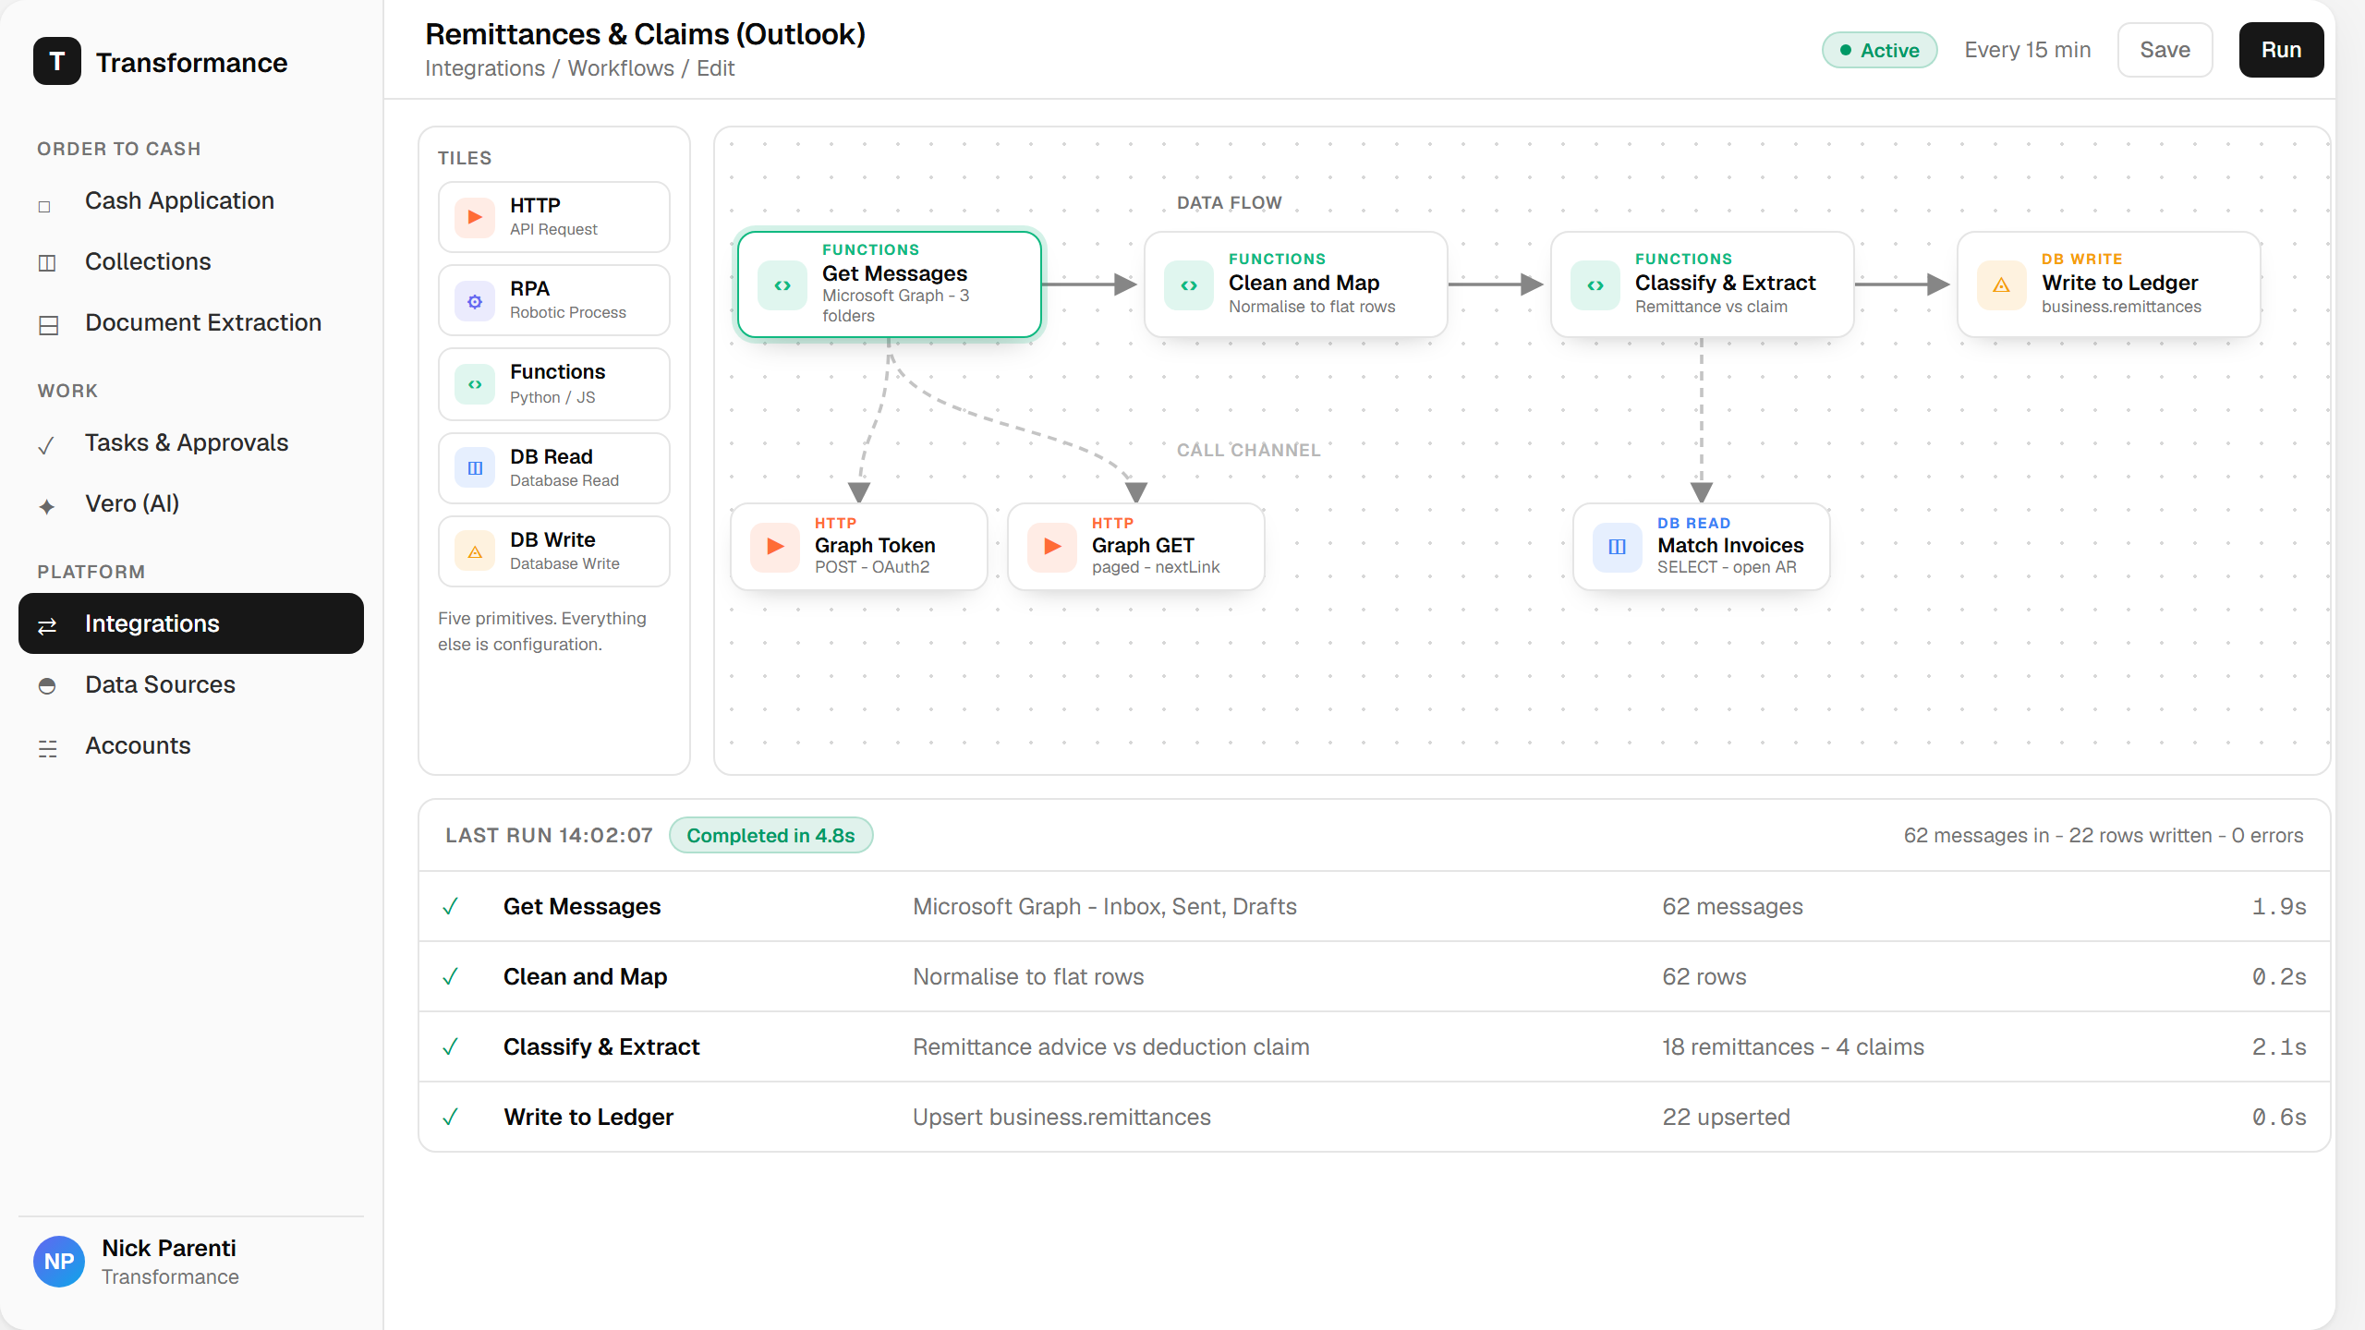Click LAST RUN 14:02:07 label
2365x1330 pixels.
tap(549, 835)
